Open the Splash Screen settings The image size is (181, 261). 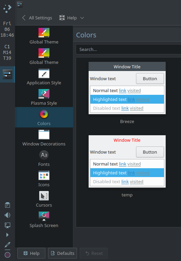coord(44,219)
